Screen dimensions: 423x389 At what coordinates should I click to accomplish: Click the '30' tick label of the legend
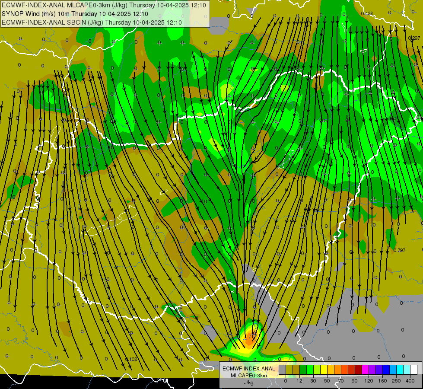pyautogui.click(x=313, y=381)
